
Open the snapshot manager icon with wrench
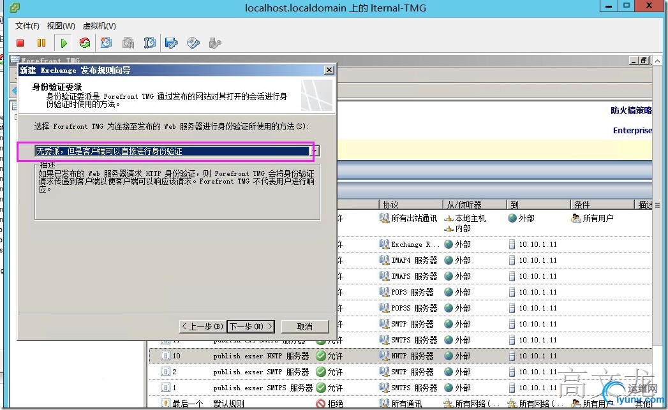(x=149, y=43)
